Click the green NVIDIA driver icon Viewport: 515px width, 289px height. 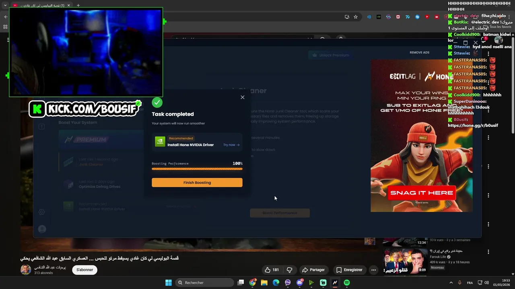(x=160, y=142)
